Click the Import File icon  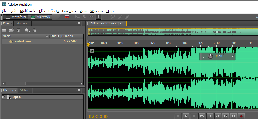coord(12,30)
